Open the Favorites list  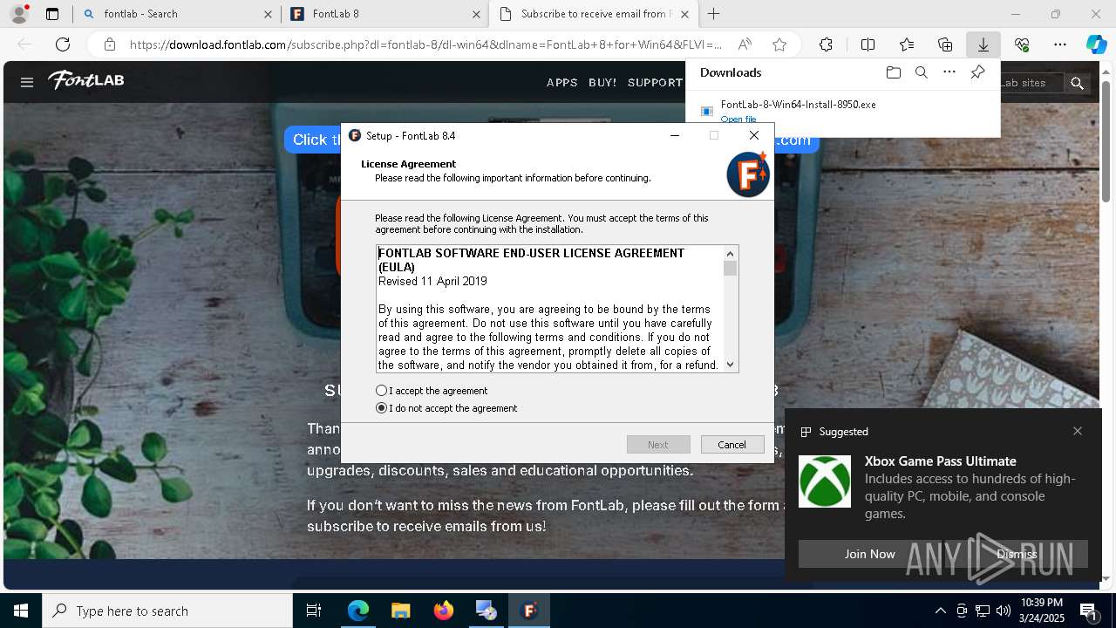pyautogui.click(x=907, y=44)
